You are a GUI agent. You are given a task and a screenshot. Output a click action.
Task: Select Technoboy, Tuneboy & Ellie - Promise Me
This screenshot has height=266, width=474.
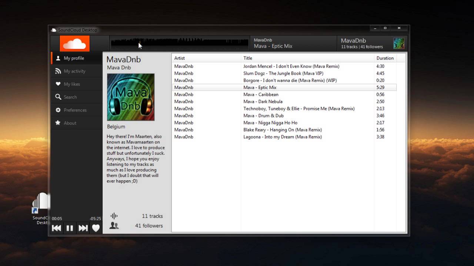tap(284, 108)
